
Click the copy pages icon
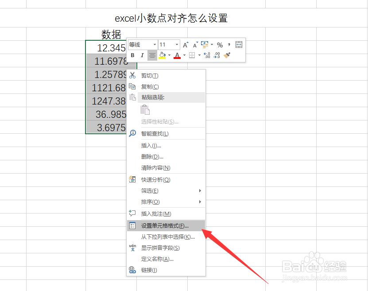(x=132, y=86)
